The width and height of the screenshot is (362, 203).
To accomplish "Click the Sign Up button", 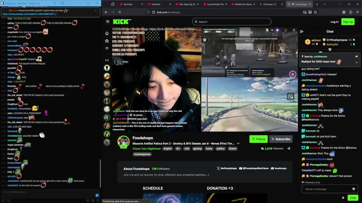I will 348,22.
